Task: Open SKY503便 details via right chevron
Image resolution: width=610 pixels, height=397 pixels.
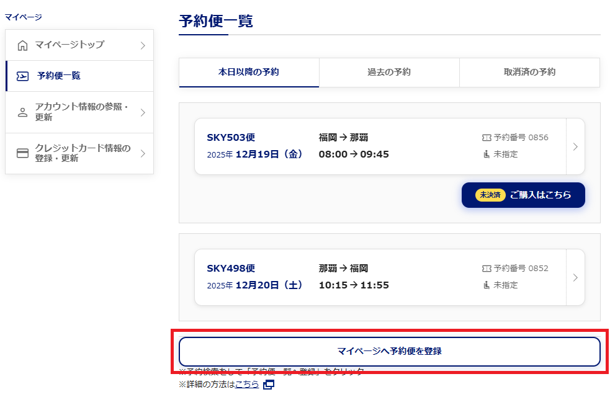Action: coord(575,147)
